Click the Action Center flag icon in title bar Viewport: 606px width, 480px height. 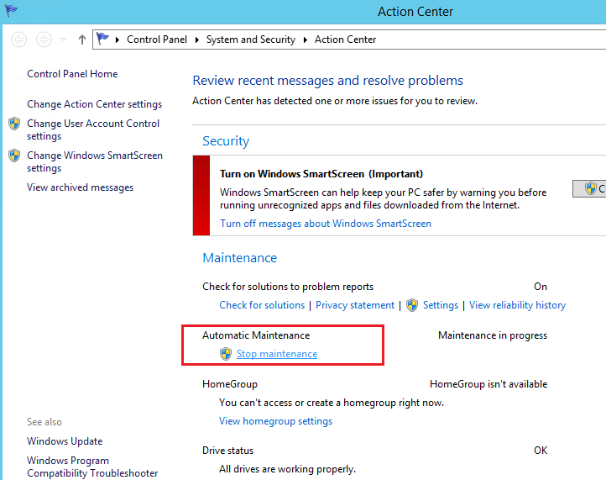tap(11, 10)
